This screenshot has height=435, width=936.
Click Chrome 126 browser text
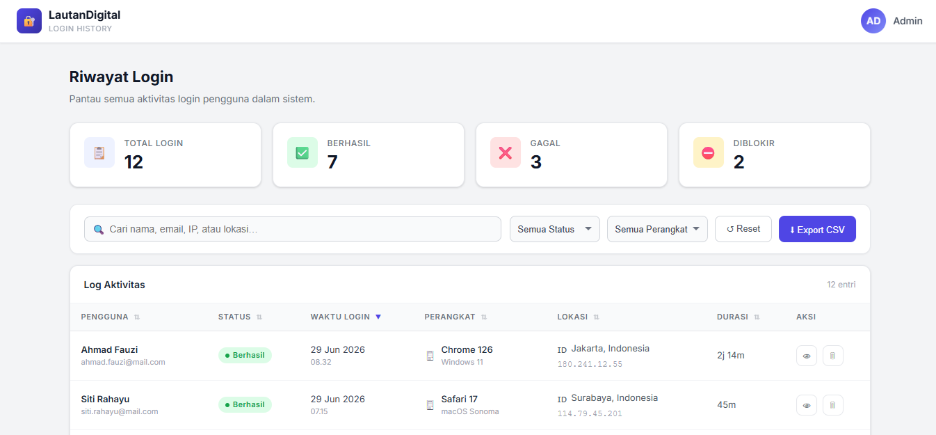point(467,349)
